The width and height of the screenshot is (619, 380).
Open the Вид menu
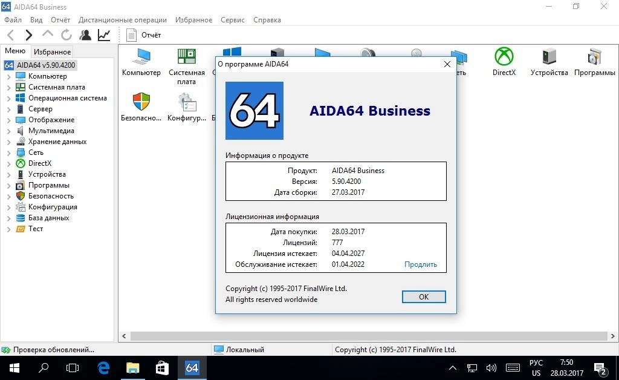point(36,20)
